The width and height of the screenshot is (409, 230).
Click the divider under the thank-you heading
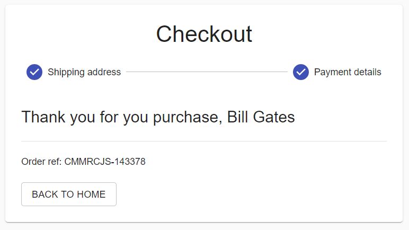click(x=204, y=141)
